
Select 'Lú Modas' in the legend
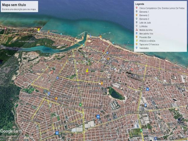click(x=143, y=26)
